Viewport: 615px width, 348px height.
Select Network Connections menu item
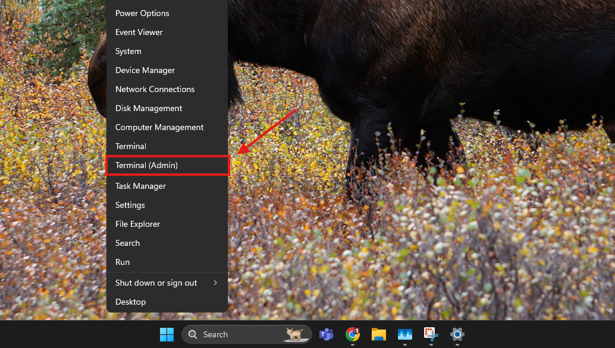(155, 89)
